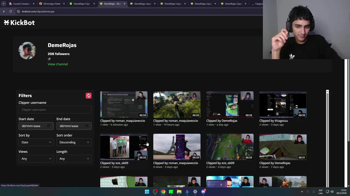Open the Settings gear in the taskbar
Image resolution: width=350 pixels, height=196 pixels.
195,192
